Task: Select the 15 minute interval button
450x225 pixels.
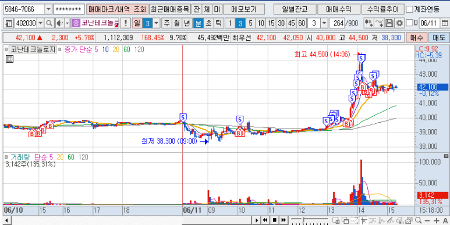Action: tap(271, 23)
